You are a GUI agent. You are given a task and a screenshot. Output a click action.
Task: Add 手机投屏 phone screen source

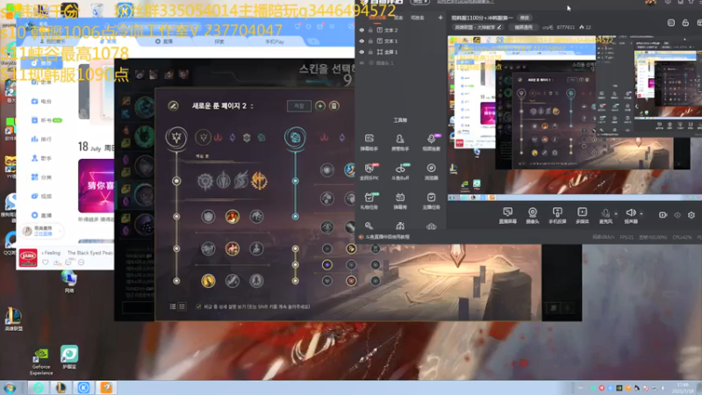[557, 215]
